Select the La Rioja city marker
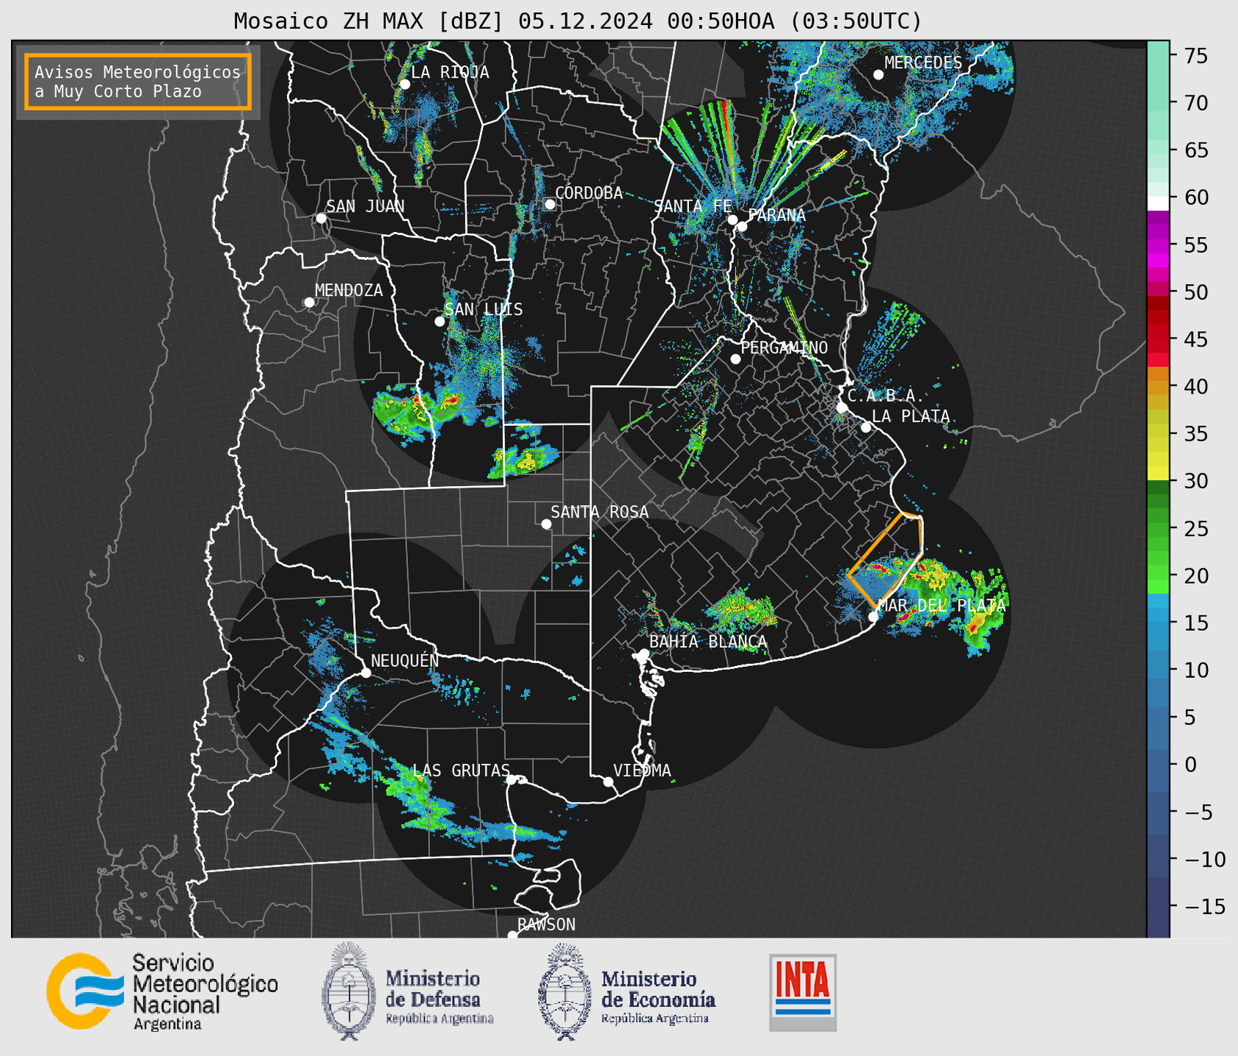This screenshot has width=1238, height=1056. 404,84
